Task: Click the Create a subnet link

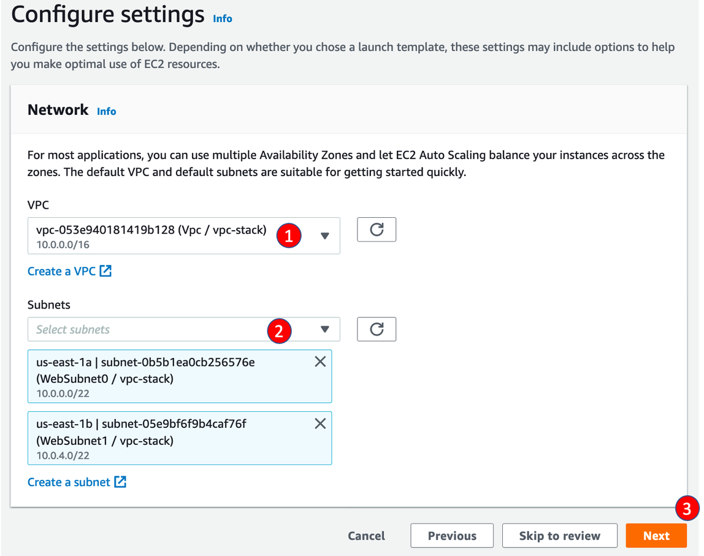Action: coord(69,482)
